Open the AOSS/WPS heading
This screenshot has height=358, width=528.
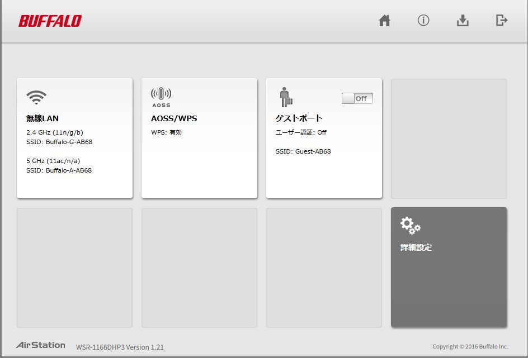[174, 118]
